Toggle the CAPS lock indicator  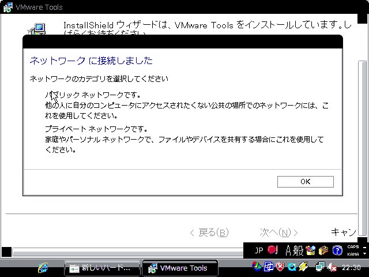353,247
